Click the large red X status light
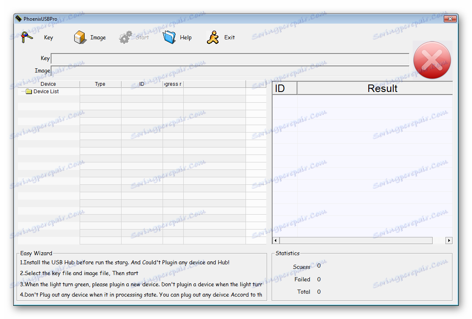Viewport: 472px width, 319px height. pyautogui.click(x=432, y=60)
